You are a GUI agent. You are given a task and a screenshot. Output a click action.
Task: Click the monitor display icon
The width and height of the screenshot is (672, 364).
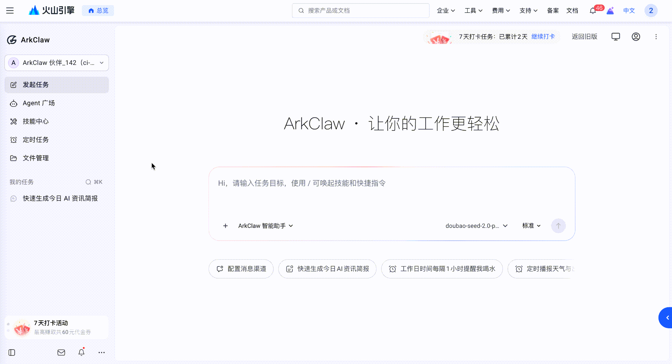click(616, 37)
